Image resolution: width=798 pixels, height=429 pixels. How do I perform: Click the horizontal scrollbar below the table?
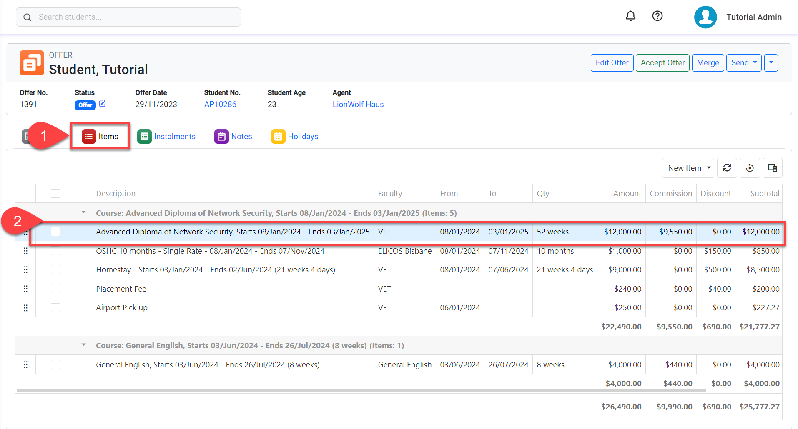(x=361, y=391)
